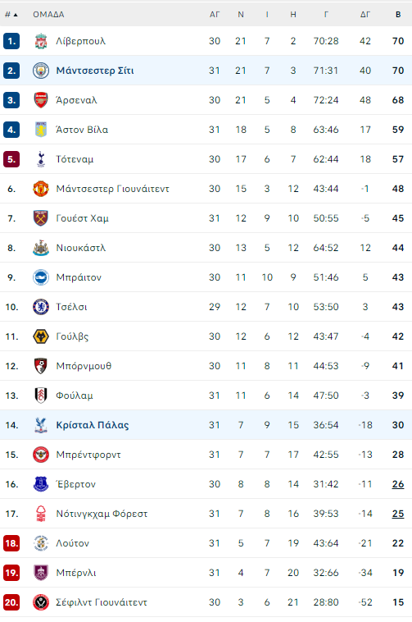Image resolution: width=412 pixels, height=622 pixels.
Task: Click the ΟΜΑΔΑ column header
Action: pos(48,15)
